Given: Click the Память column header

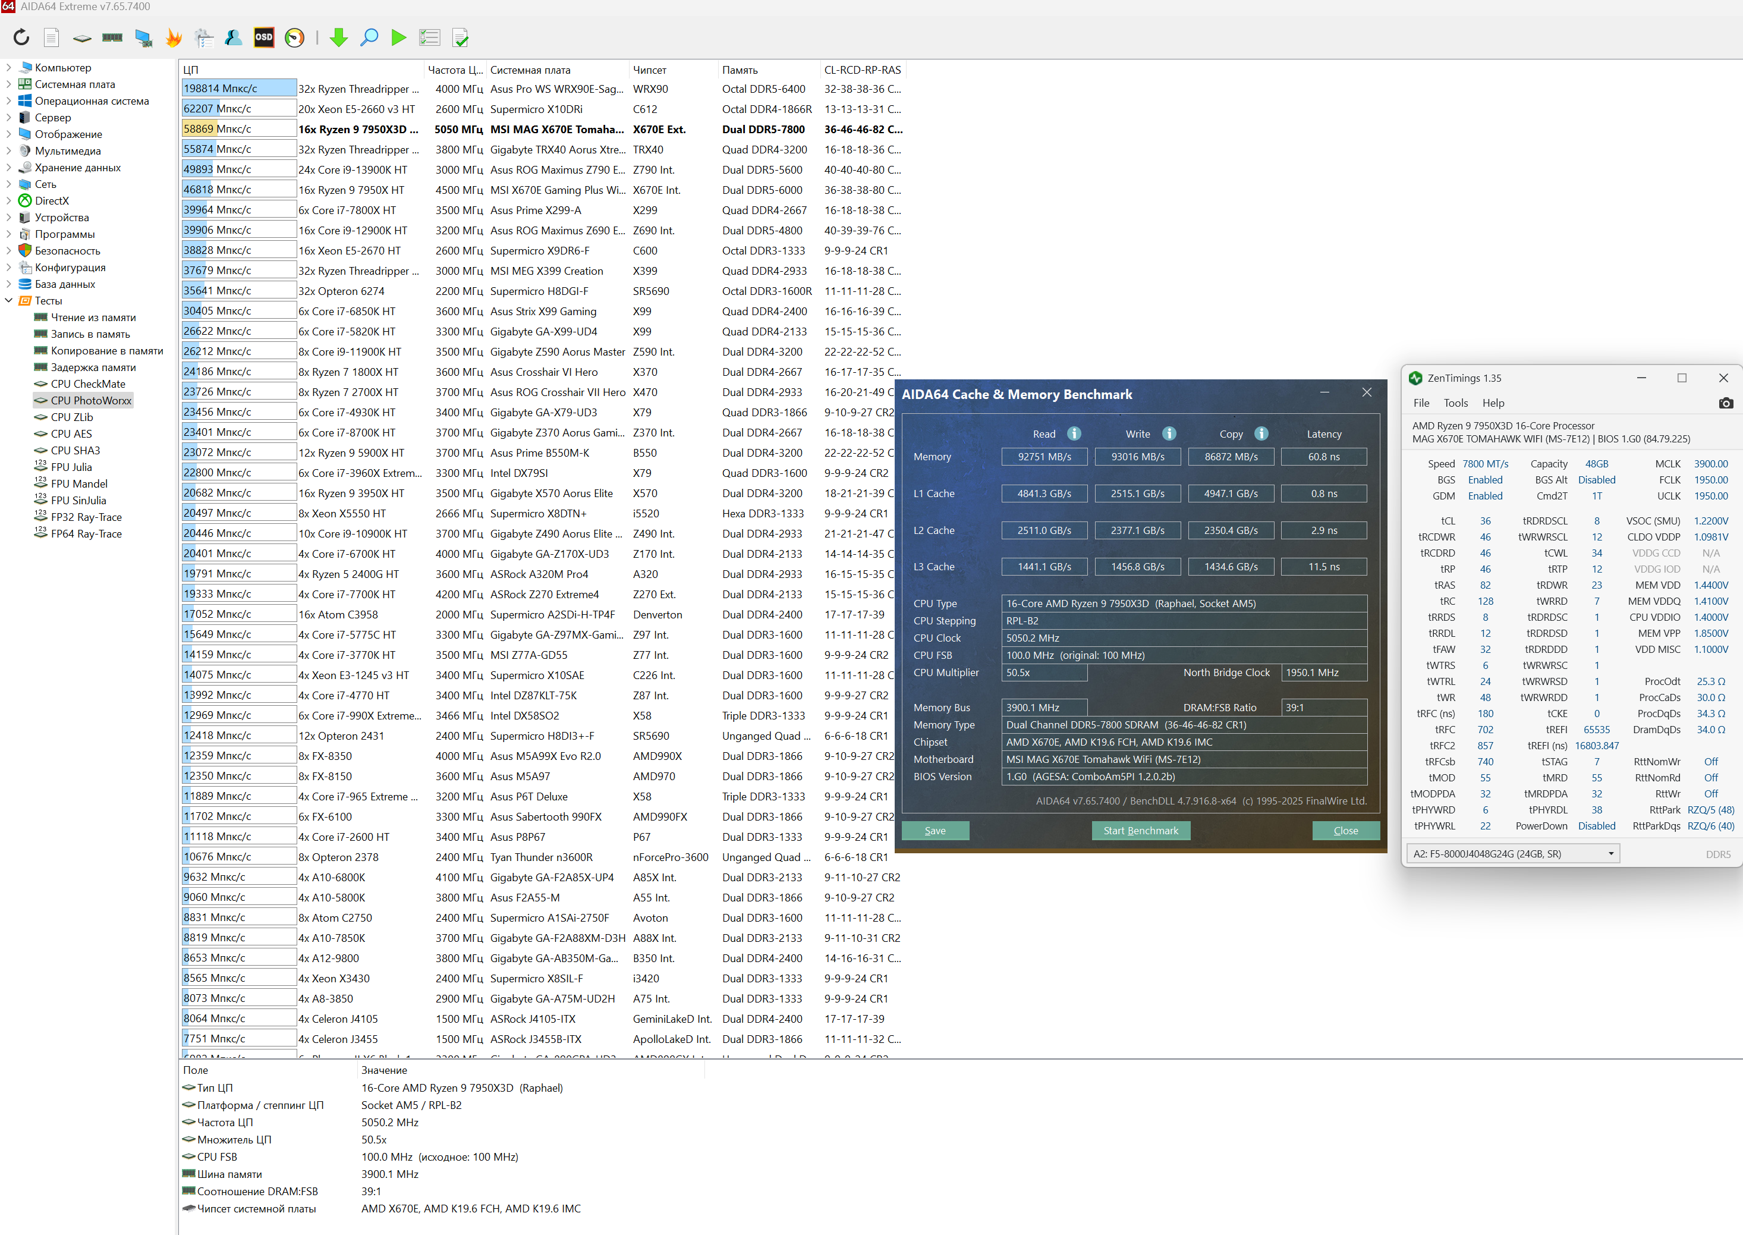Looking at the screenshot, I should coord(740,70).
